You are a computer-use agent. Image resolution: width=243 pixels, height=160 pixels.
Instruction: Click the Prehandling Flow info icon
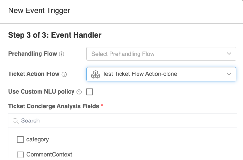coord(61,54)
